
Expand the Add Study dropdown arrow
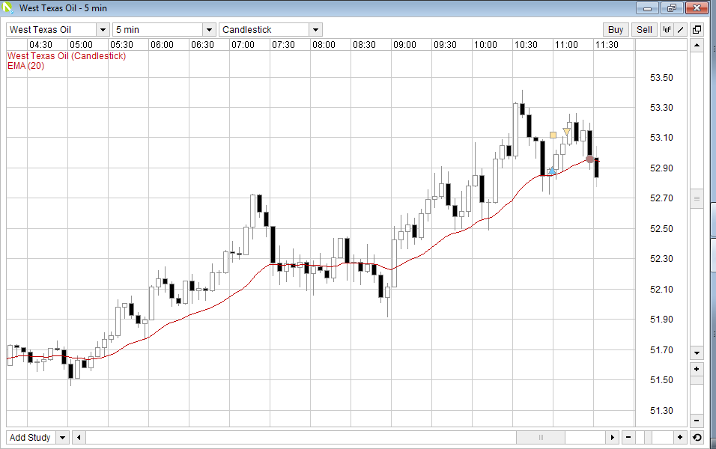click(63, 438)
